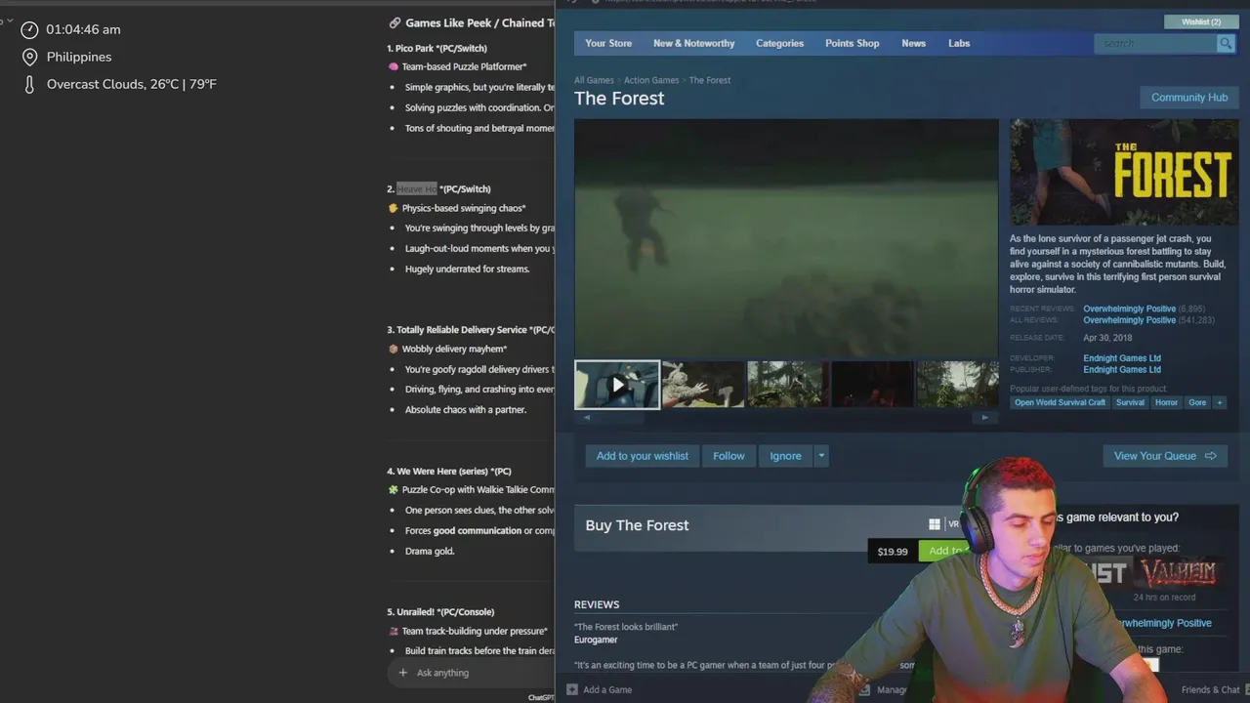This screenshot has width=1250, height=703.
Task: Open the Endnight Games Ltd publisher link
Action: pyautogui.click(x=1122, y=370)
